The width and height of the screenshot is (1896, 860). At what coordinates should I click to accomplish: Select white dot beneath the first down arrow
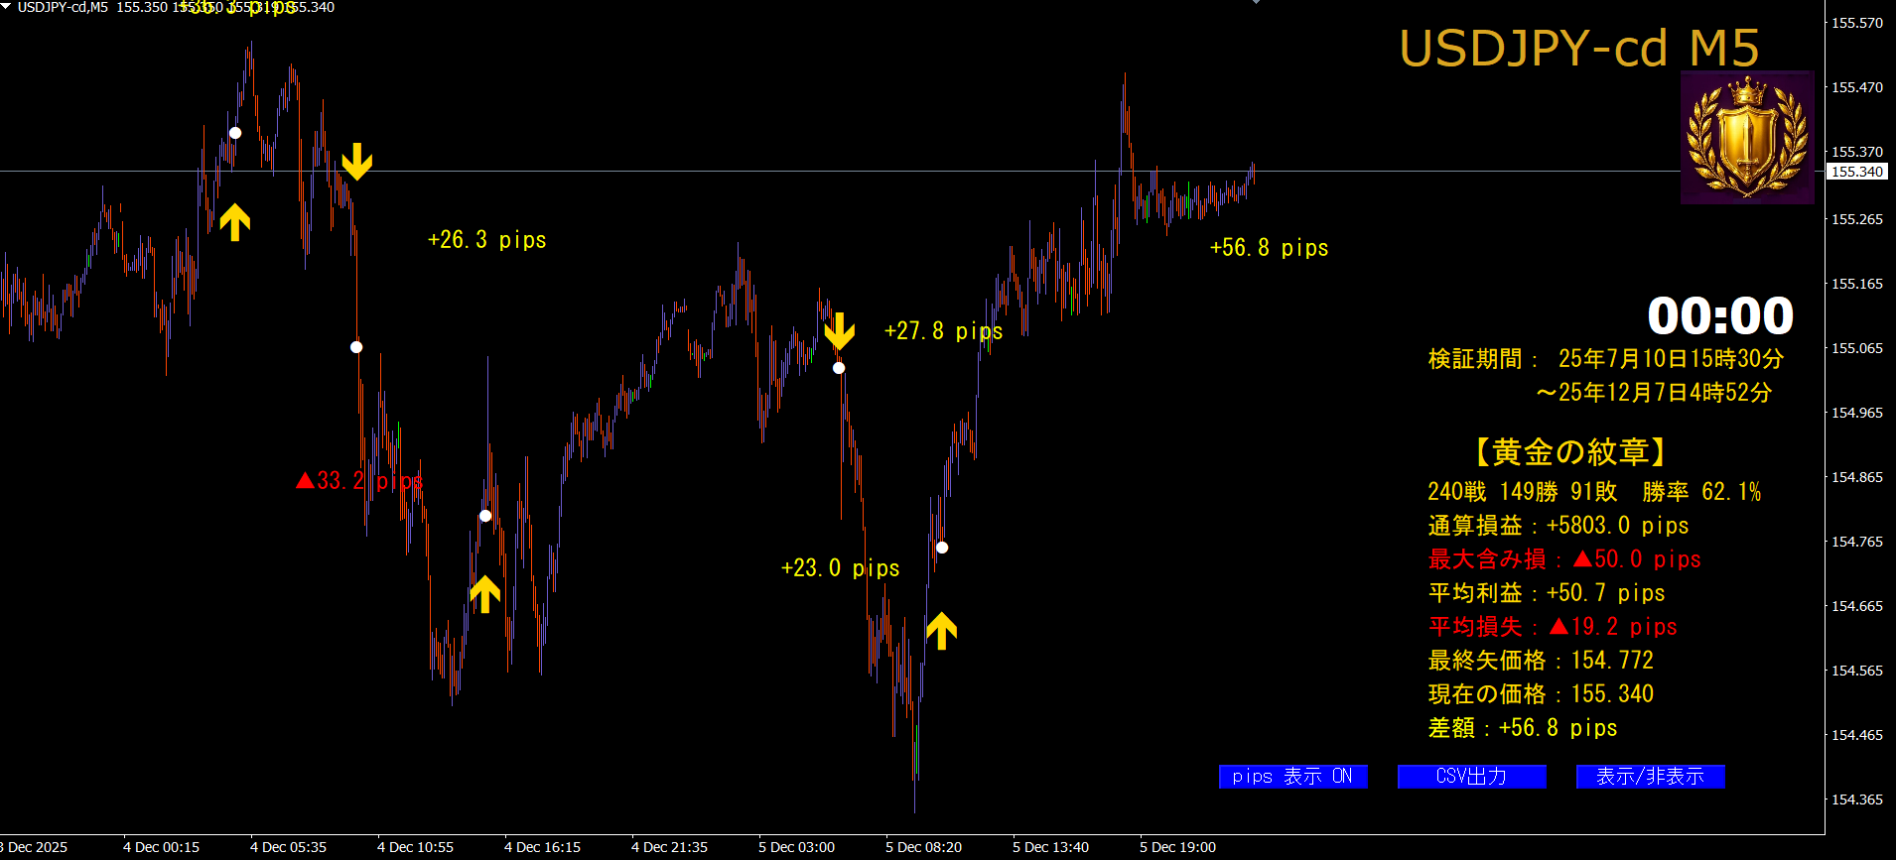click(356, 347)
